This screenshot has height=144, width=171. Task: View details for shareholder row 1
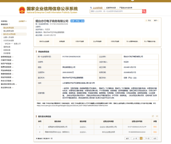click(x=155, y=127)
